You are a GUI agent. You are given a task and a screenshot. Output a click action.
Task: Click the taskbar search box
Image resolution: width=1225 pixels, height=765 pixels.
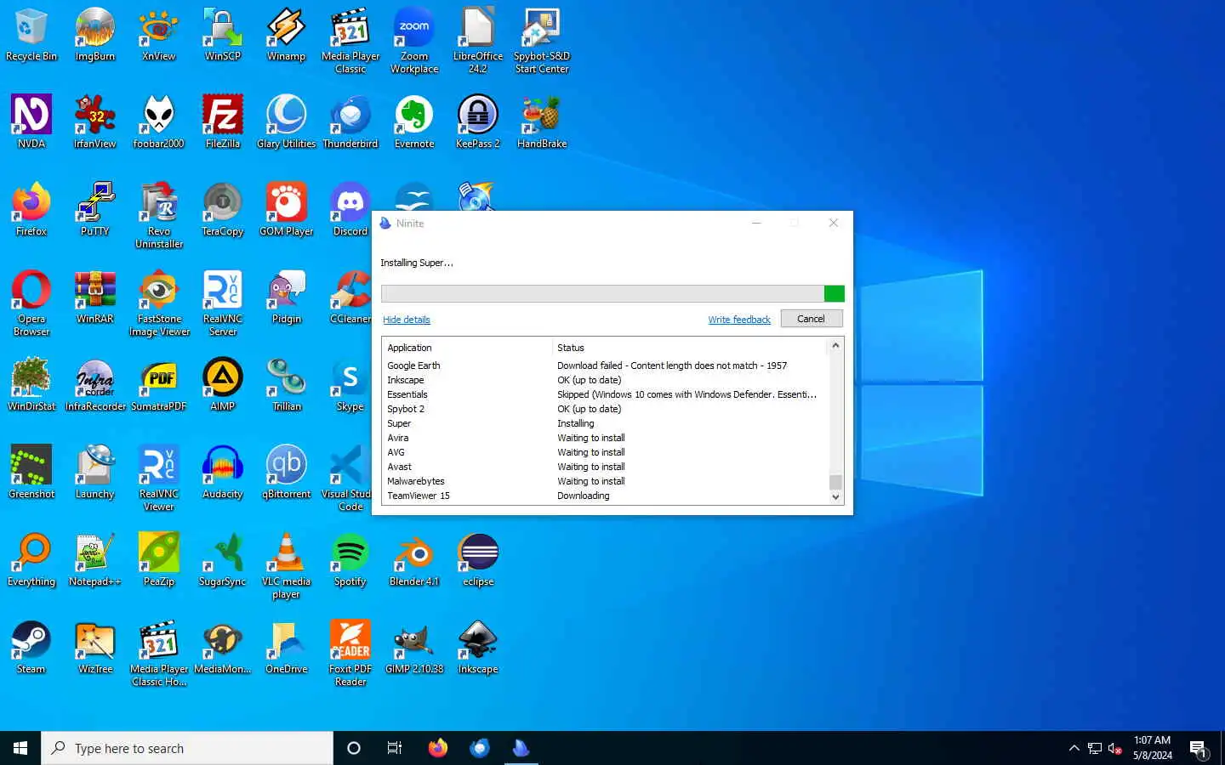pyautogui.click(x=187, y=748)
